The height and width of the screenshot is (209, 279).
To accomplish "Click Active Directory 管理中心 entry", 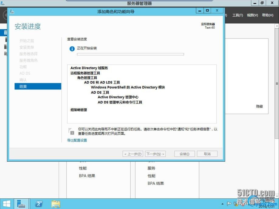I will (x=118, y=97).
